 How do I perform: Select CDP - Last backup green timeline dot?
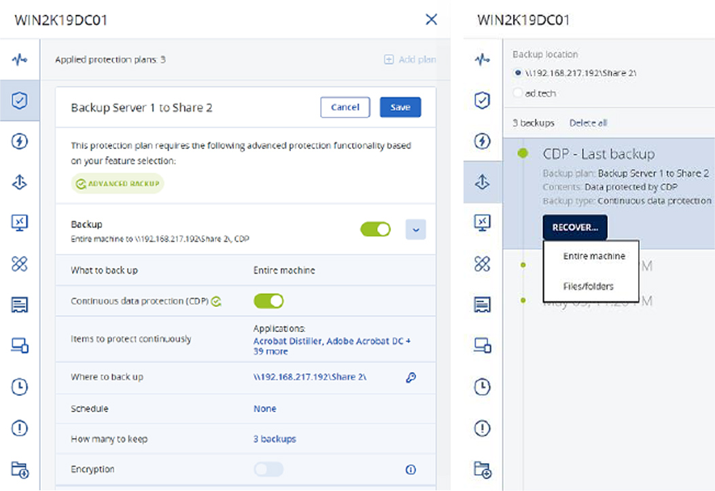pyautogui.click(x=523, y=153)
